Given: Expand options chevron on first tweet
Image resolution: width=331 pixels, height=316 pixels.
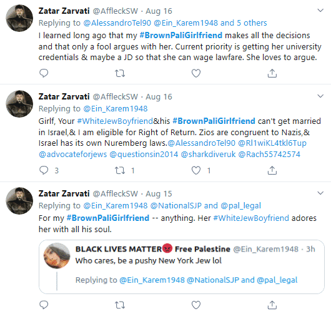Looking at the screenshot, I should click(x=320, y=11).
